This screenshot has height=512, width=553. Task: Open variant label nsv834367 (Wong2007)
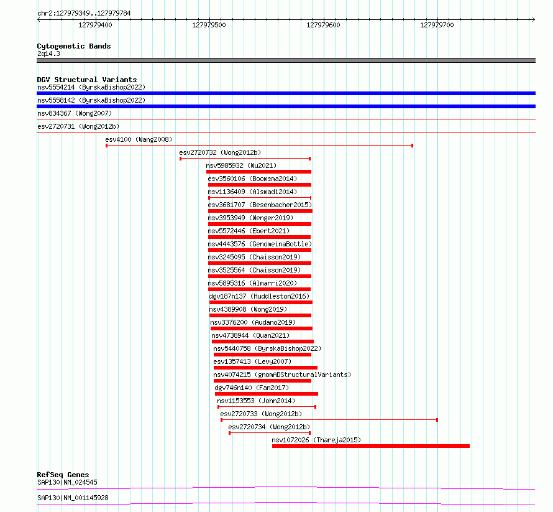click(x=75, y=113)
